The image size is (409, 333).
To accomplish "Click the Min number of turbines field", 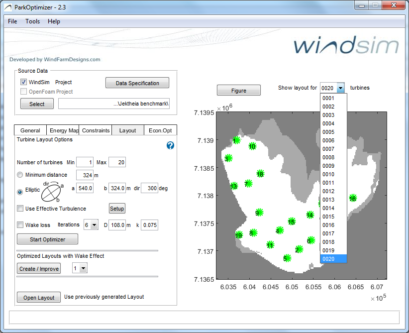I will tap(85, 162).
